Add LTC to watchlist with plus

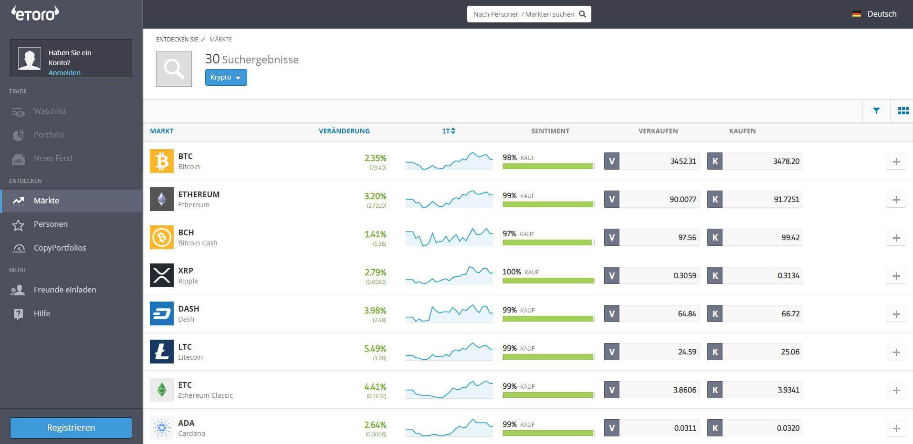pos(896,352)
